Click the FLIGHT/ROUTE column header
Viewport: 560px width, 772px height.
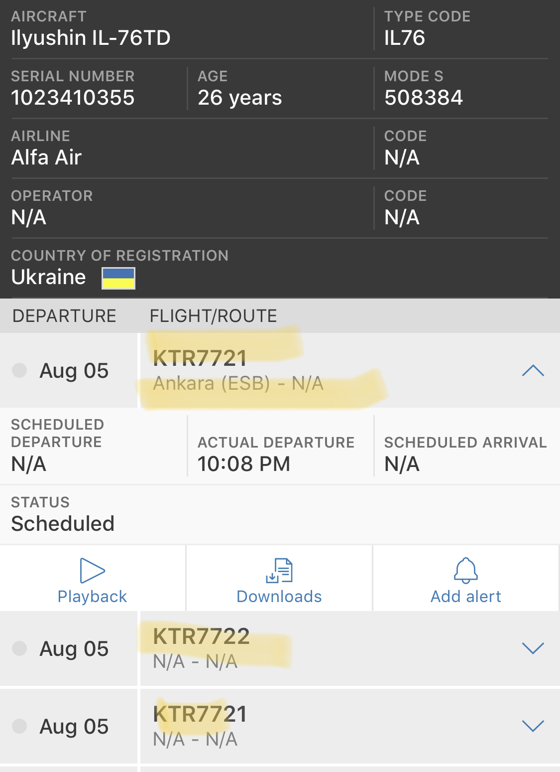pos(213,316)
